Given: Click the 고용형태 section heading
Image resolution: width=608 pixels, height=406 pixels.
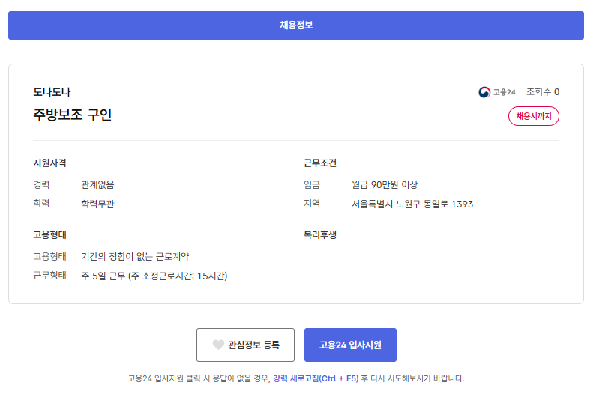Looking at the screenshot, I should (51, 234).
